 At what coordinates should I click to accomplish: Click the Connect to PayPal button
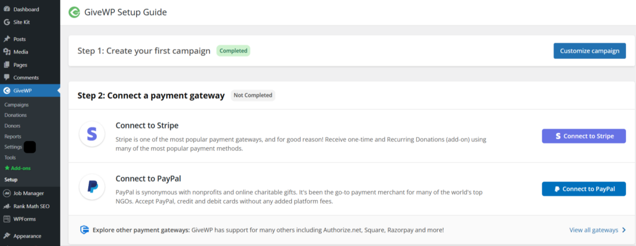(584, 189)
